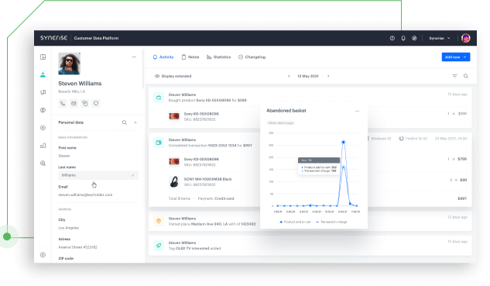This screenshot has height=286, width=490.
Task: Open the dashboard layout sidebar icon
Action: 43,57
